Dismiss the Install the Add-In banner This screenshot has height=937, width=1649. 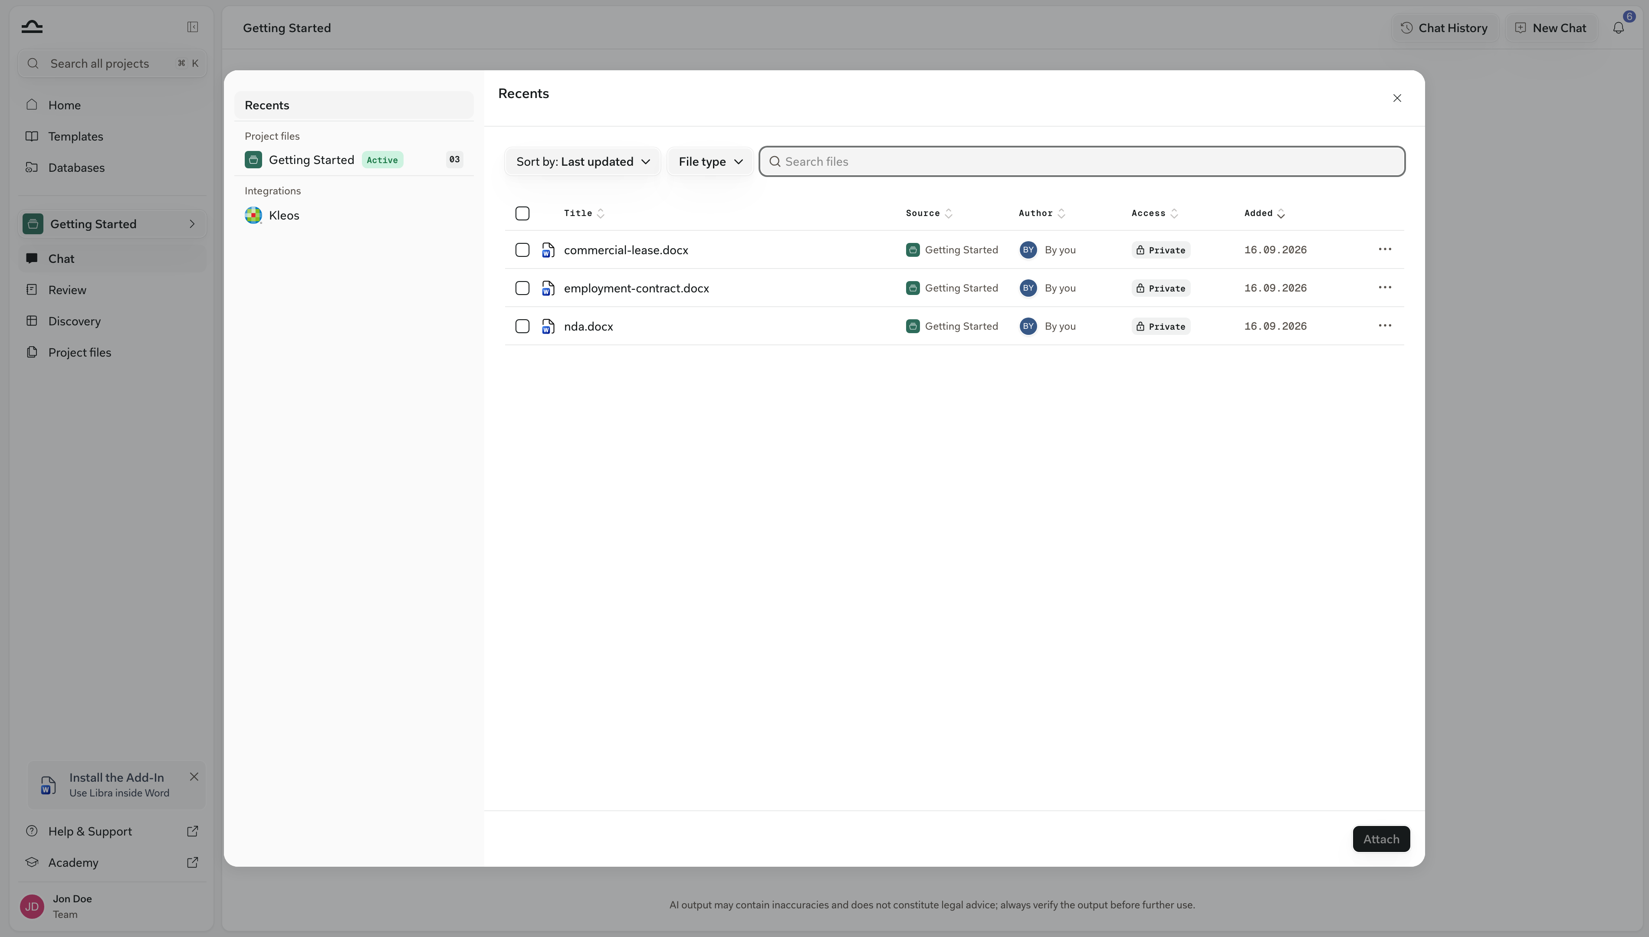pyautogui.click(x=194, y=777)
